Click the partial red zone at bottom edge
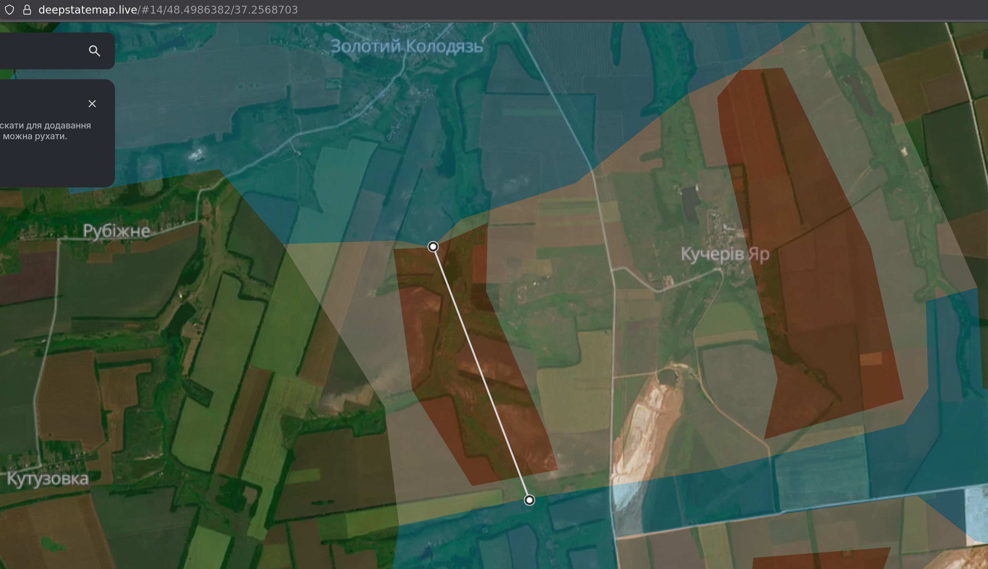Screen dimensions: 988x569 point(821,561)
